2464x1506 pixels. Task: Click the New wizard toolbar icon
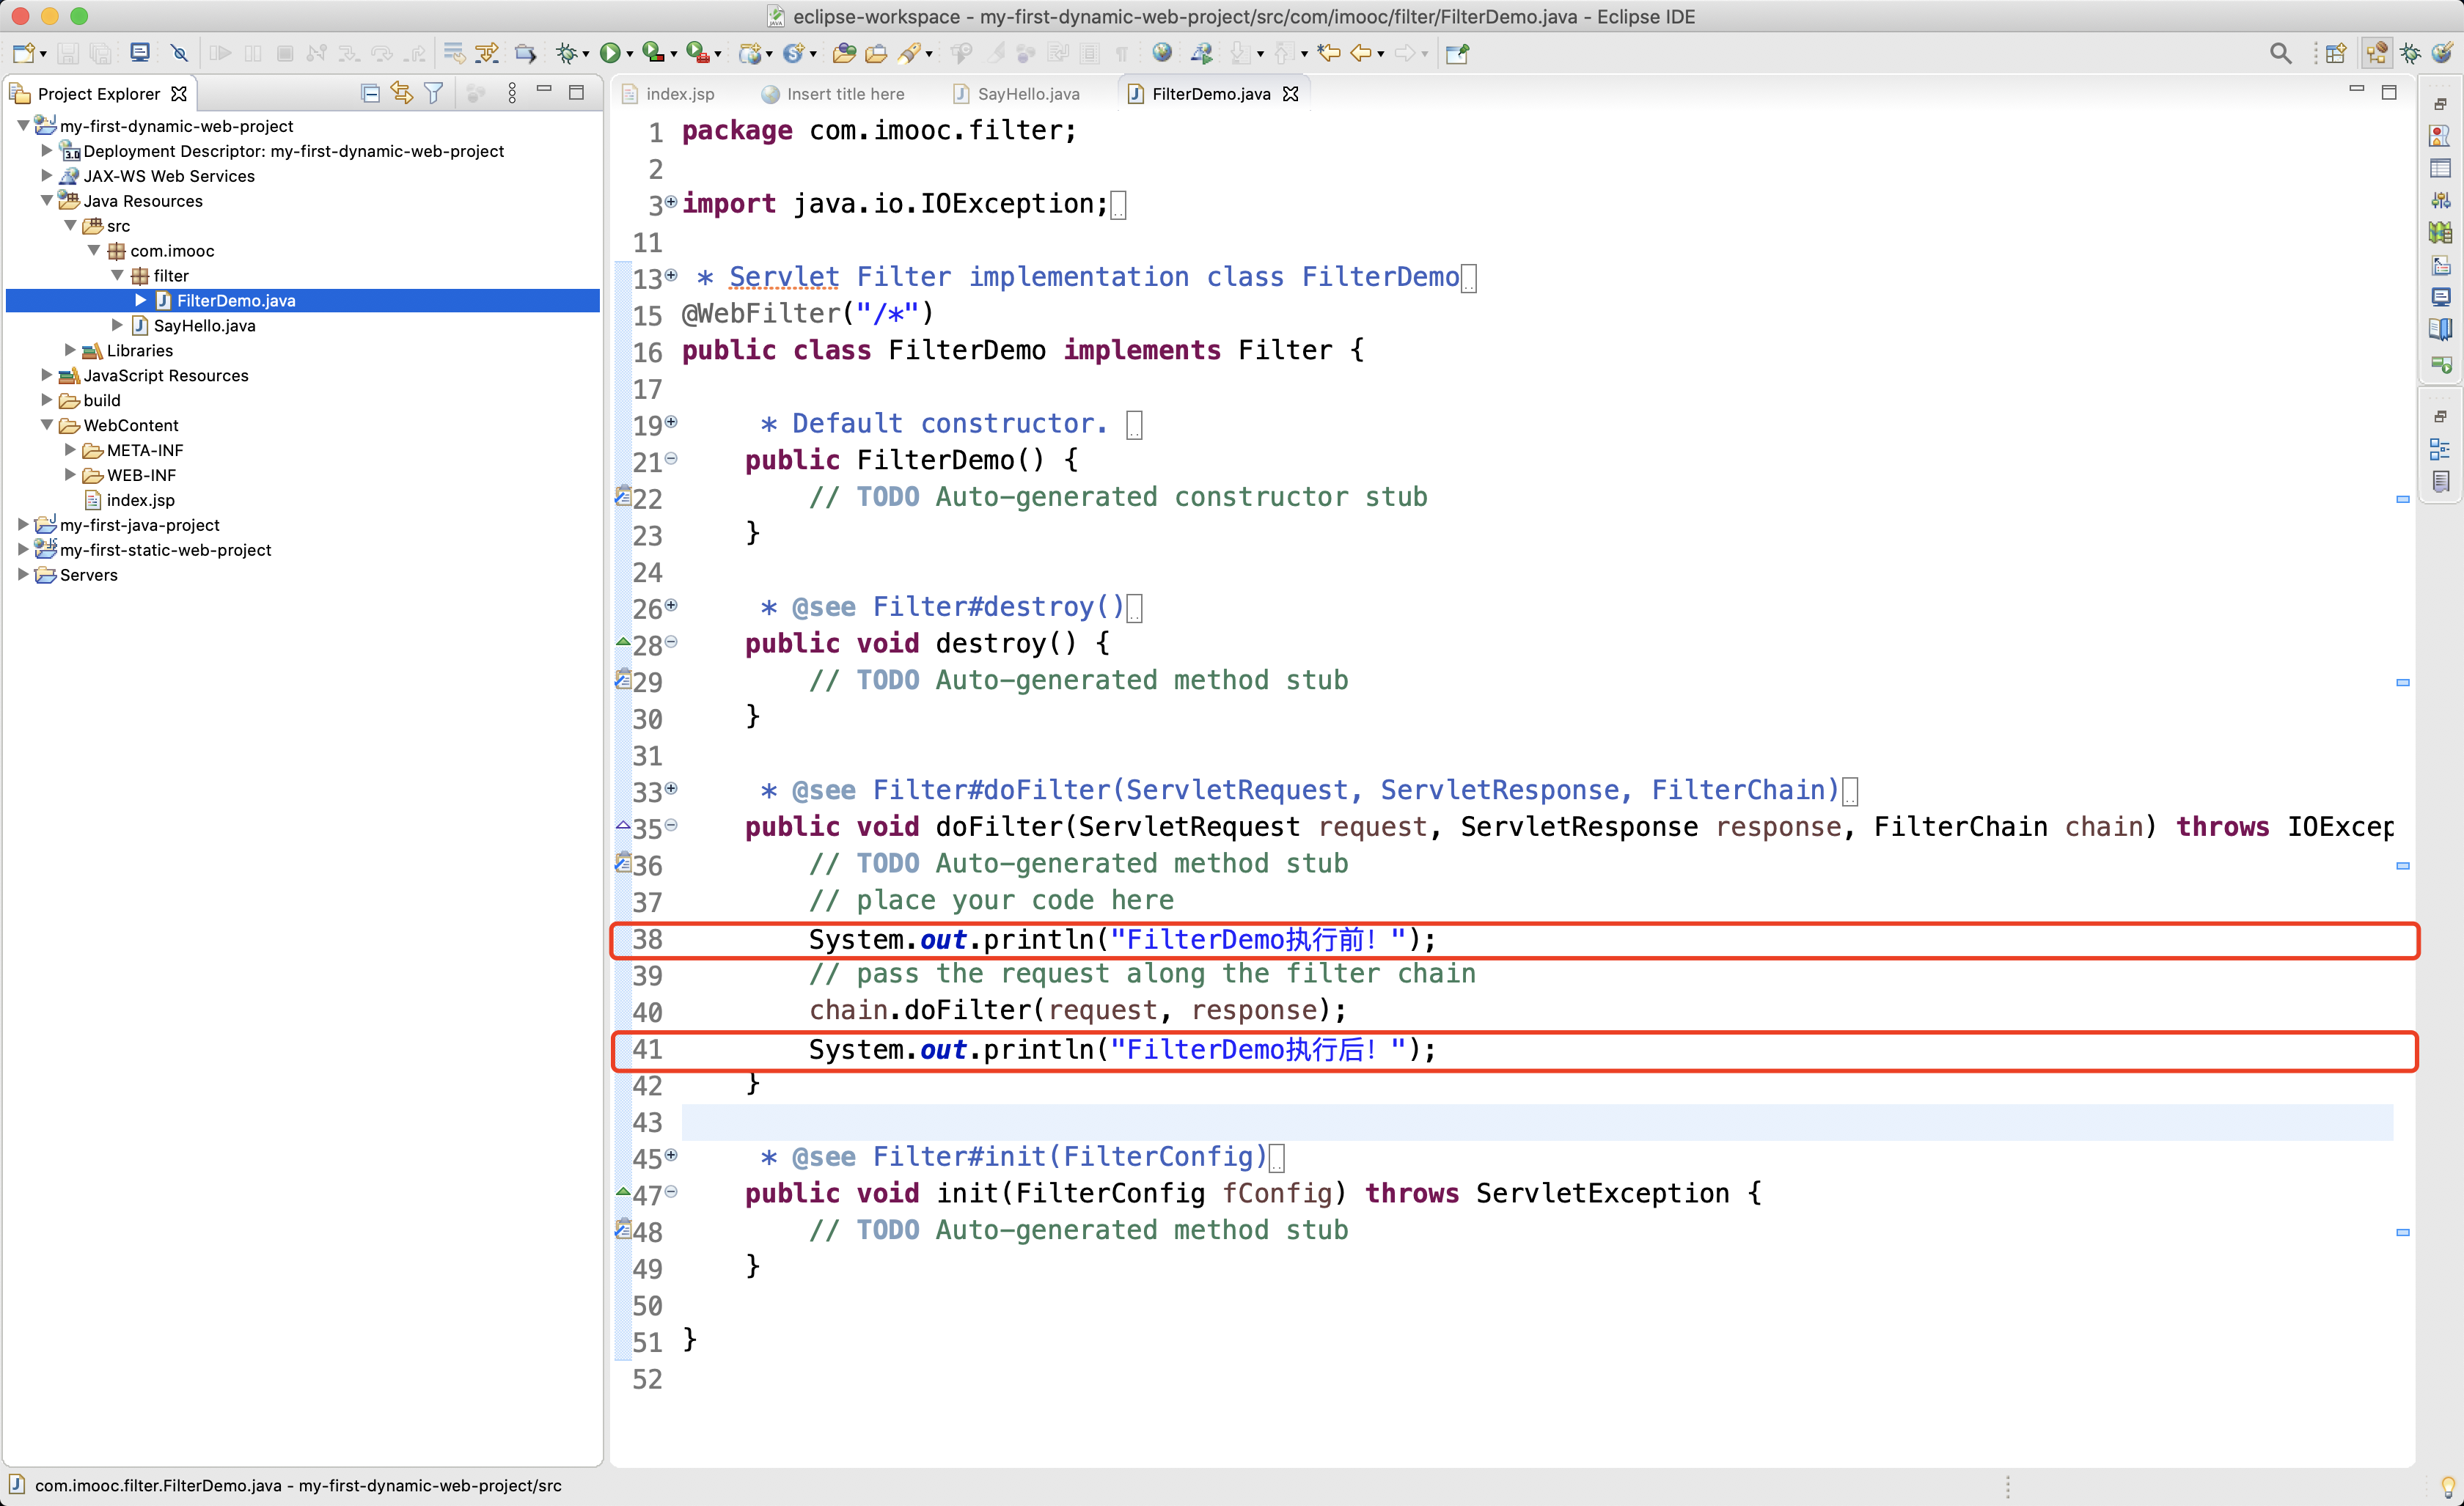coord(23,53)
